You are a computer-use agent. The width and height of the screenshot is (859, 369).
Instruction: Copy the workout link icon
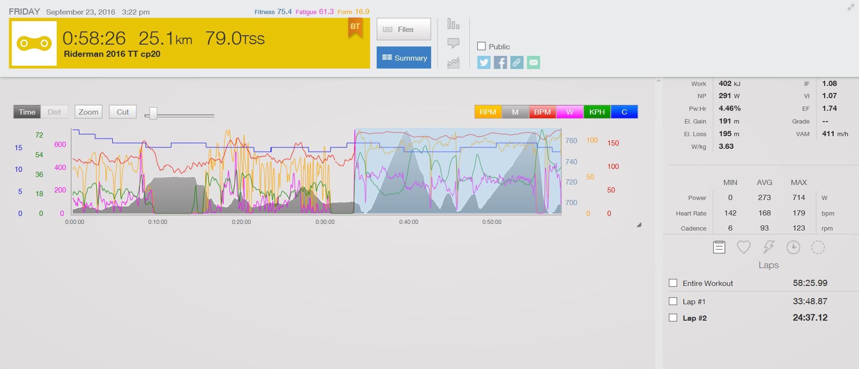(517, 62)
